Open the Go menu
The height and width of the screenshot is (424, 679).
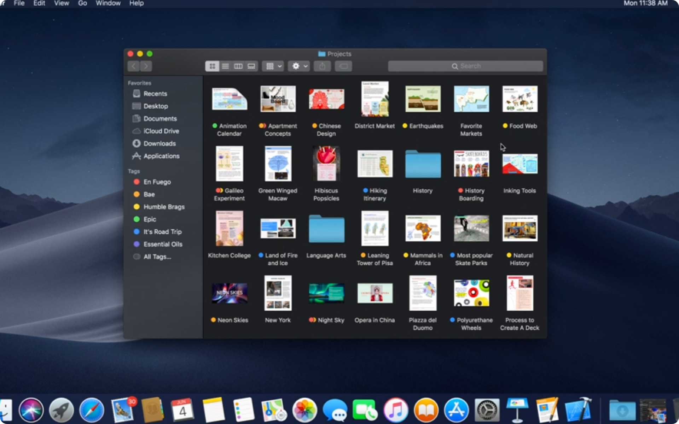point(82,3)
